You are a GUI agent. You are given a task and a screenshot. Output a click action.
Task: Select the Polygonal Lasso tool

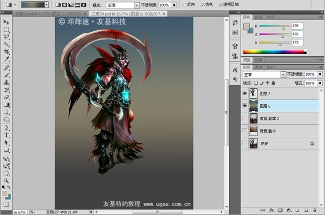(x=6, y=37)
